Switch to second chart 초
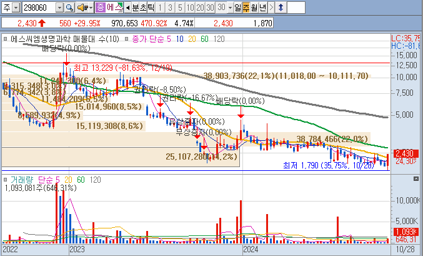Viewport: 423px width, 256px height. click(143, 8)
